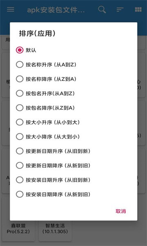This screenshot has height=246, width=147.
Task: Switch view using the grid icon
Action: click(x=138, y=9)
